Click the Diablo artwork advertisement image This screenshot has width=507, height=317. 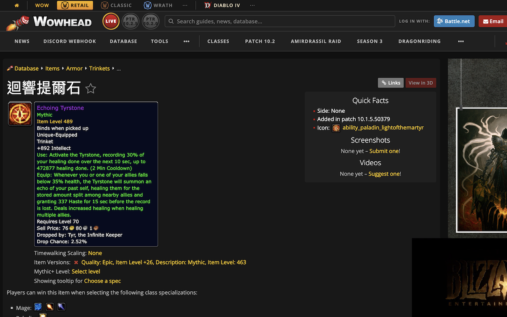pyautogui.click(x=482, y=170)
